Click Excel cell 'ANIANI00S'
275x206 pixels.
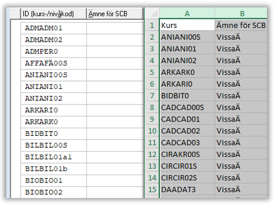coord(187,37)
